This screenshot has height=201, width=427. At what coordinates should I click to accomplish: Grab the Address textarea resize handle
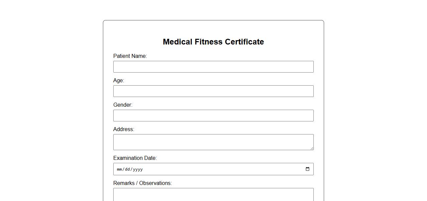click(312, 148)
